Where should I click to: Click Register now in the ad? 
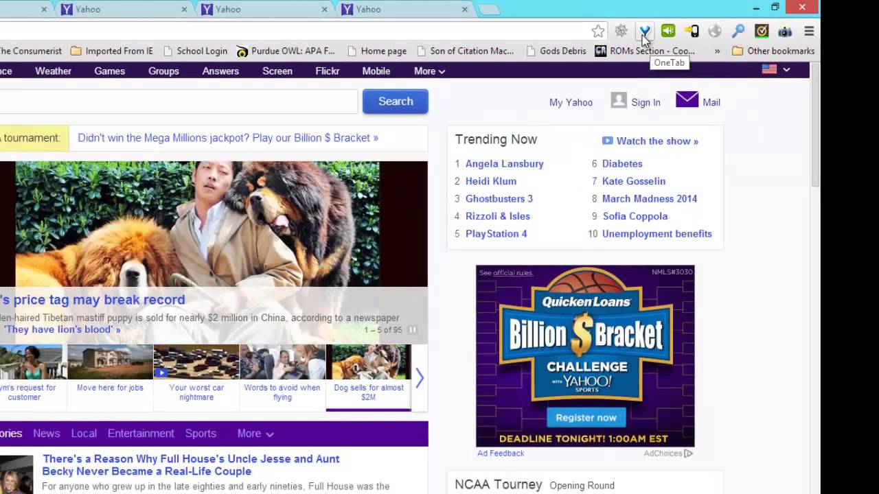point(586,417)
